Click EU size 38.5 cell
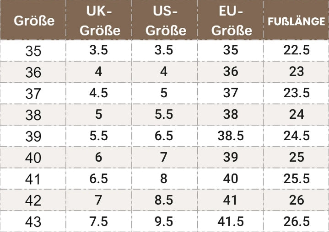 pyautogui.click(x=231, y=136)
